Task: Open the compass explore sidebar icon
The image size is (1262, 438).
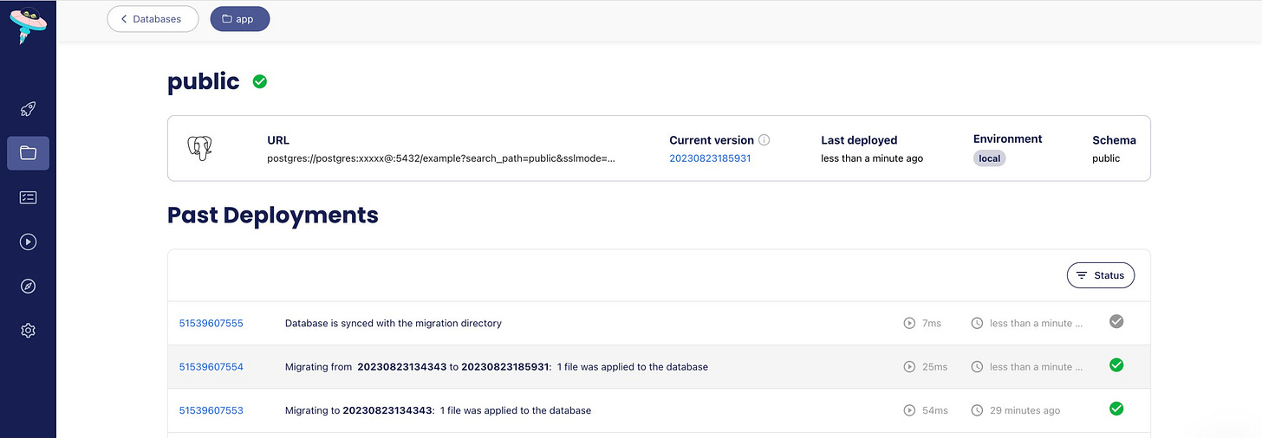Action: [28, 286]
